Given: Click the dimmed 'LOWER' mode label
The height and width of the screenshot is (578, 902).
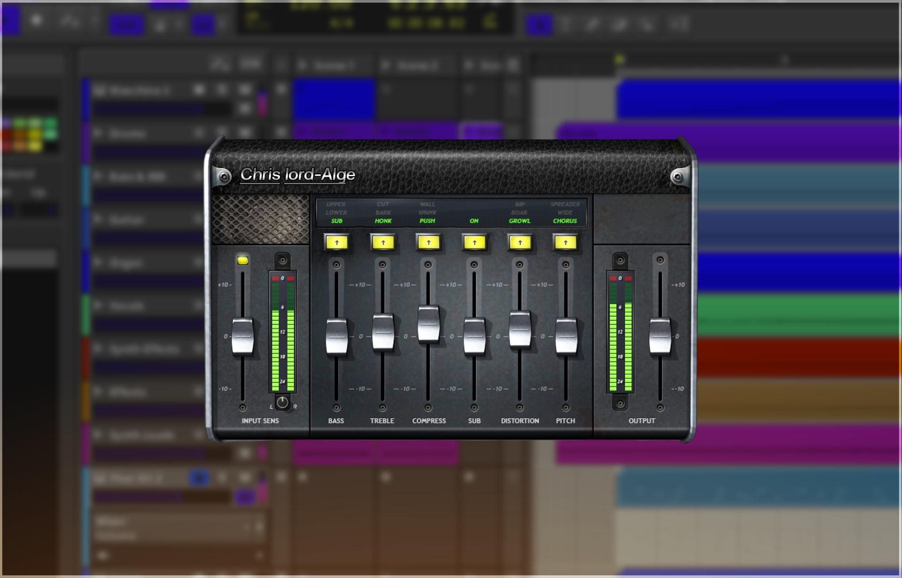Looking at the screenshot, I should (336, 212).
